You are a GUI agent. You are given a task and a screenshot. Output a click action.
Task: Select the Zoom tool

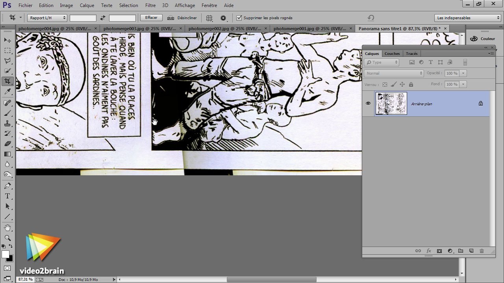pyautogui.click(x=7, y=238)
